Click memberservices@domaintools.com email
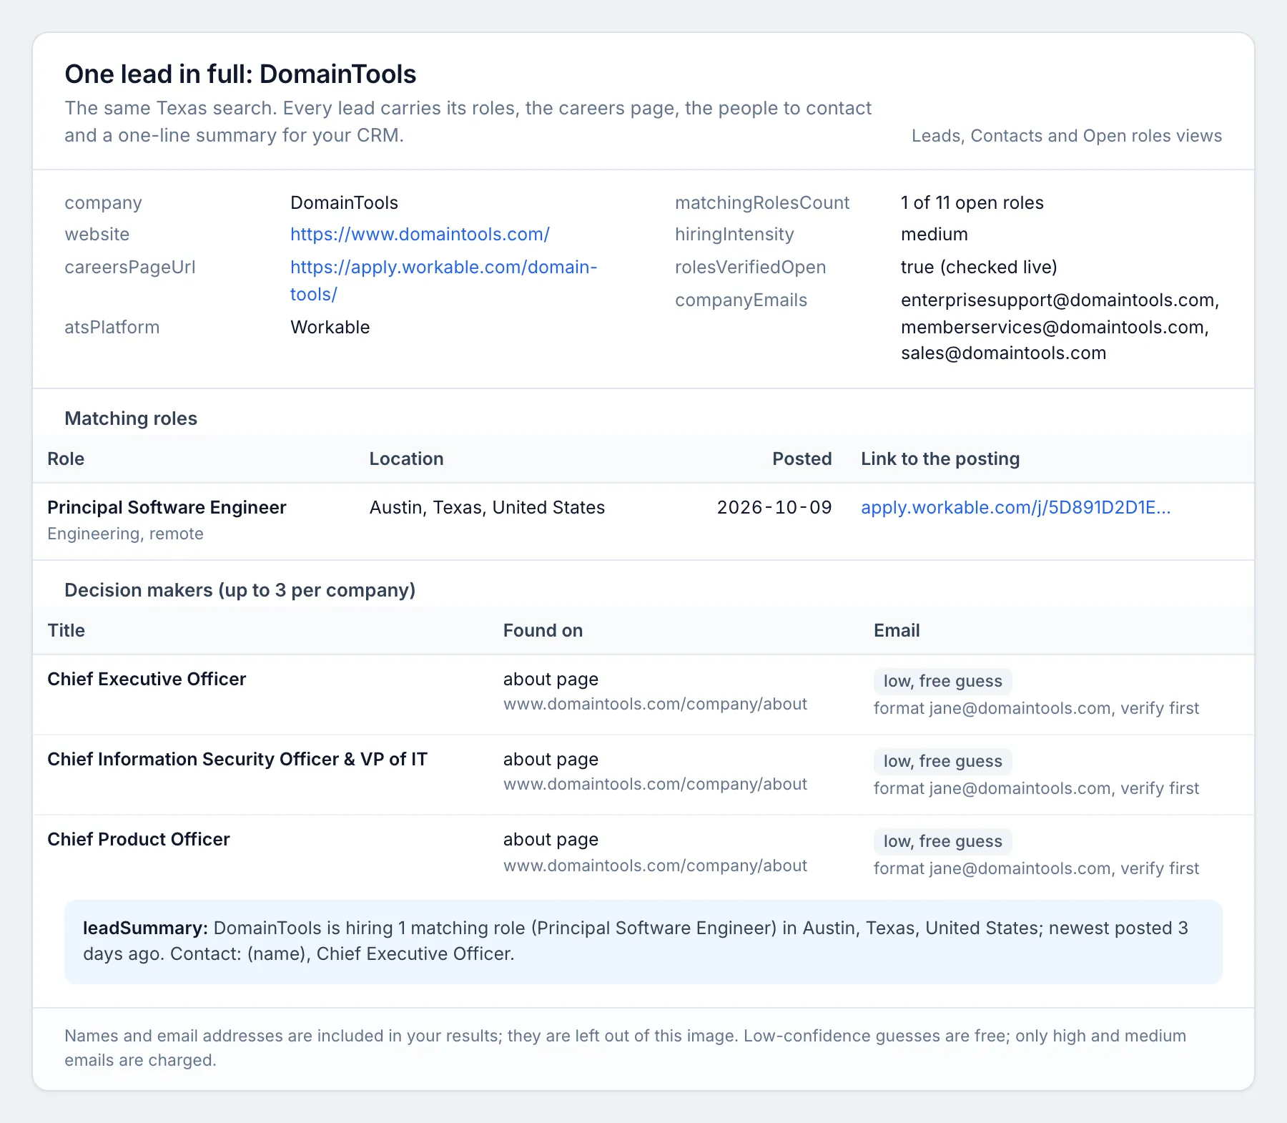The width and height of the screenshot is (1287, 1123). pyautogui.click(x=1052, y=328)
